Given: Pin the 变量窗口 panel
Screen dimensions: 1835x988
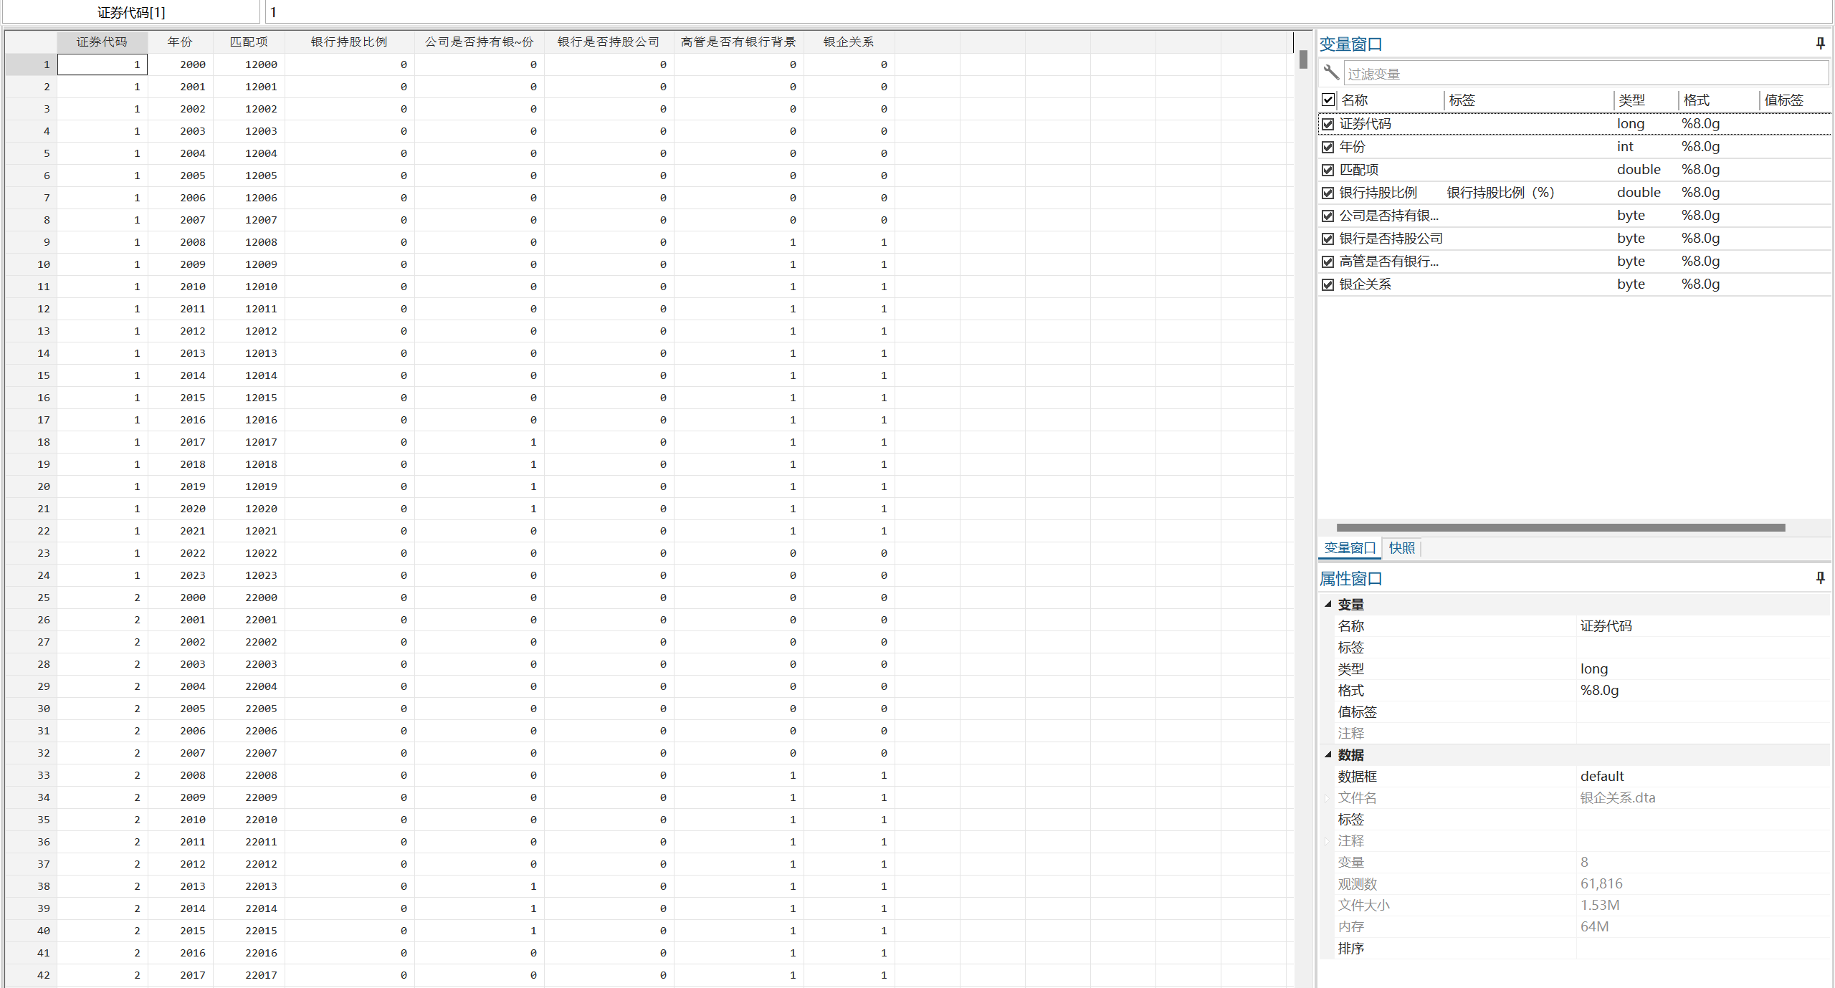Looking at the screenshot, I should click(x=1819, y=44).
